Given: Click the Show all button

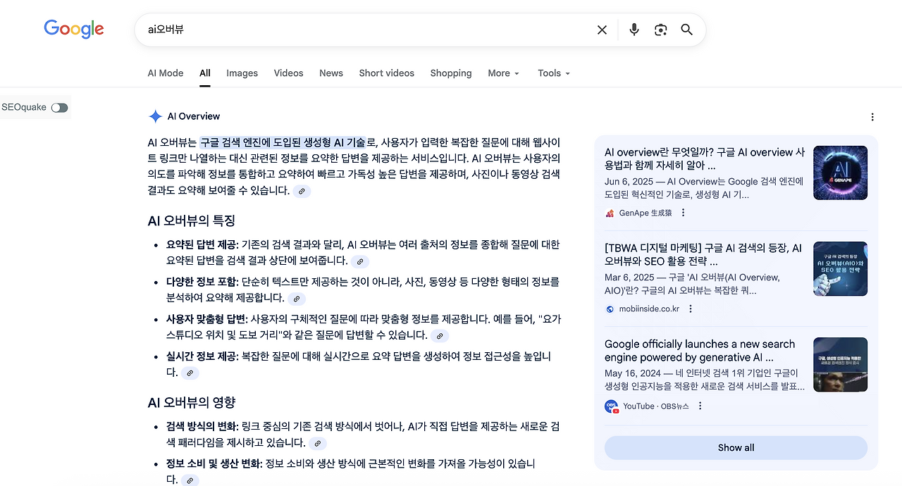Looking at the screenshot, I should [736, 447].
